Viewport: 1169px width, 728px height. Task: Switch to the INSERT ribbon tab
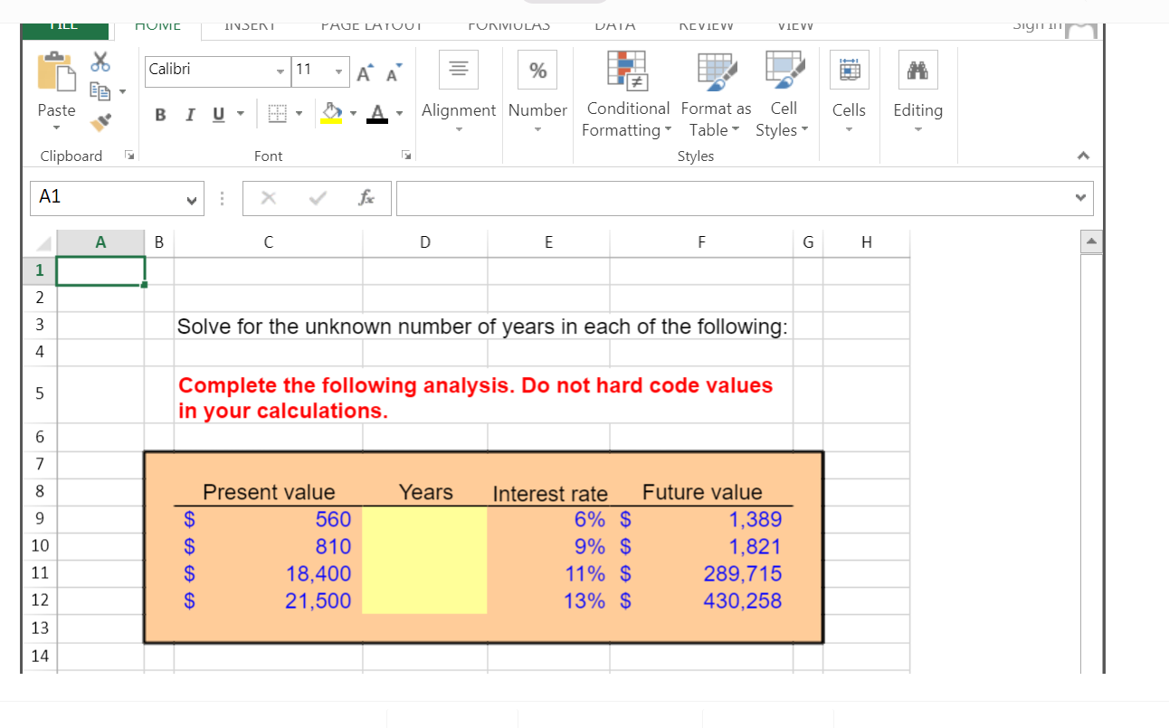250,26
